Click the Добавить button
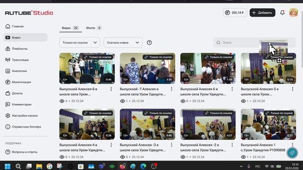The width and height of the screenshot is (303, 170). click(262, 13)
